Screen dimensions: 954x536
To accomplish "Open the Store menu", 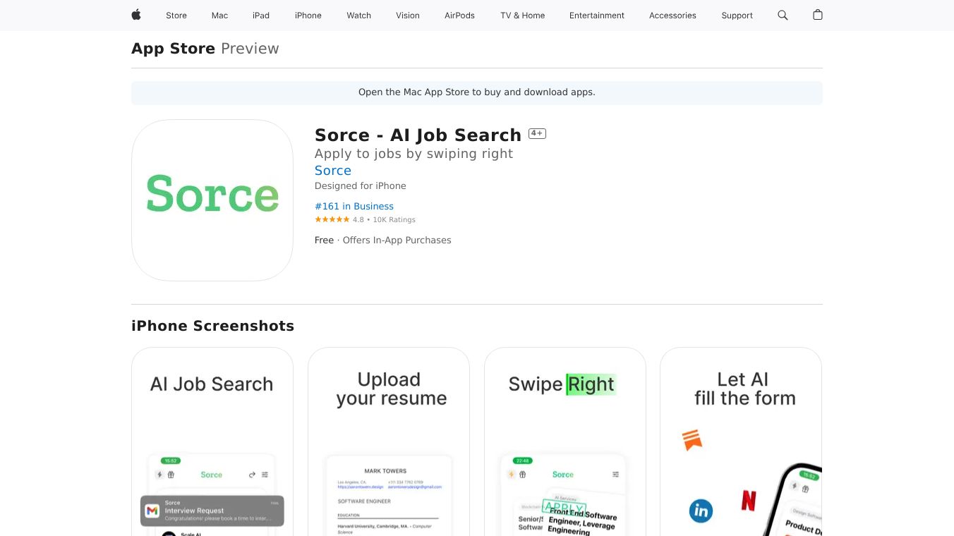I will coord(176,16).
